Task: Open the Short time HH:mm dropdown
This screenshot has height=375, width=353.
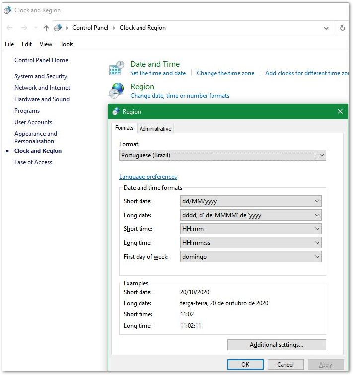Action: [251, 229]
